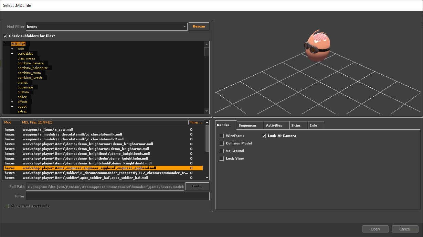This screenshot has height=237, width=423.
Task: Select the combine_helicopter folder
Action: pos(33,68)
